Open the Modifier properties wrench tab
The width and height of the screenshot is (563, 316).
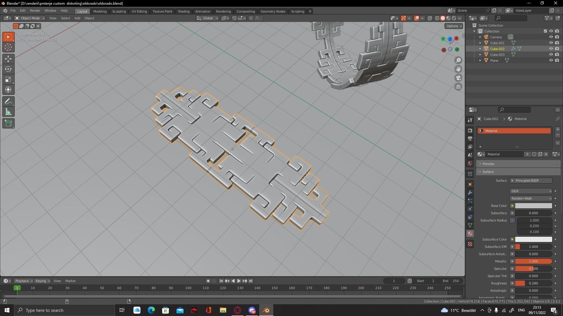pos(470,193)
